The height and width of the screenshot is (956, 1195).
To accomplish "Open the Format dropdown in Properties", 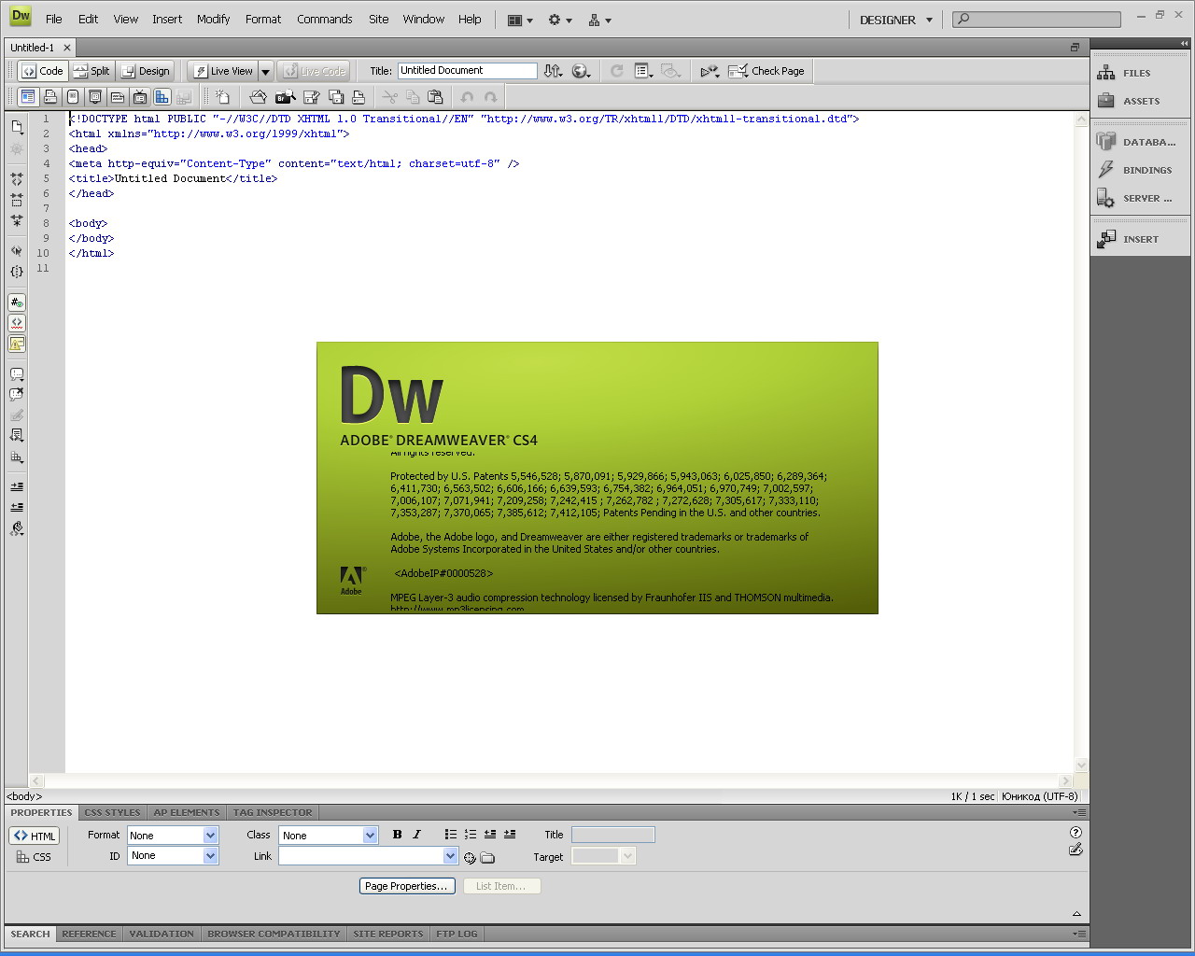I will pyautogui.click(x=173, y=836).
